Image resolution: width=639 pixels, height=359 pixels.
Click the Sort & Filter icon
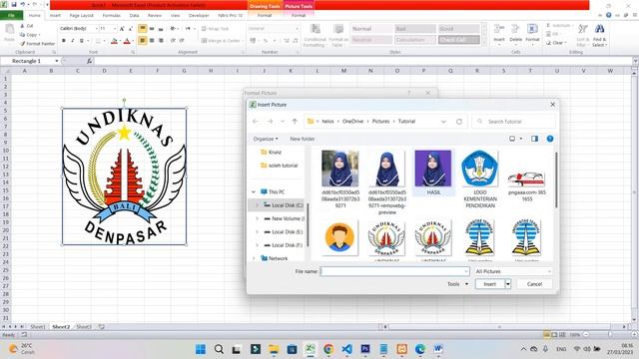click(583, 29)
